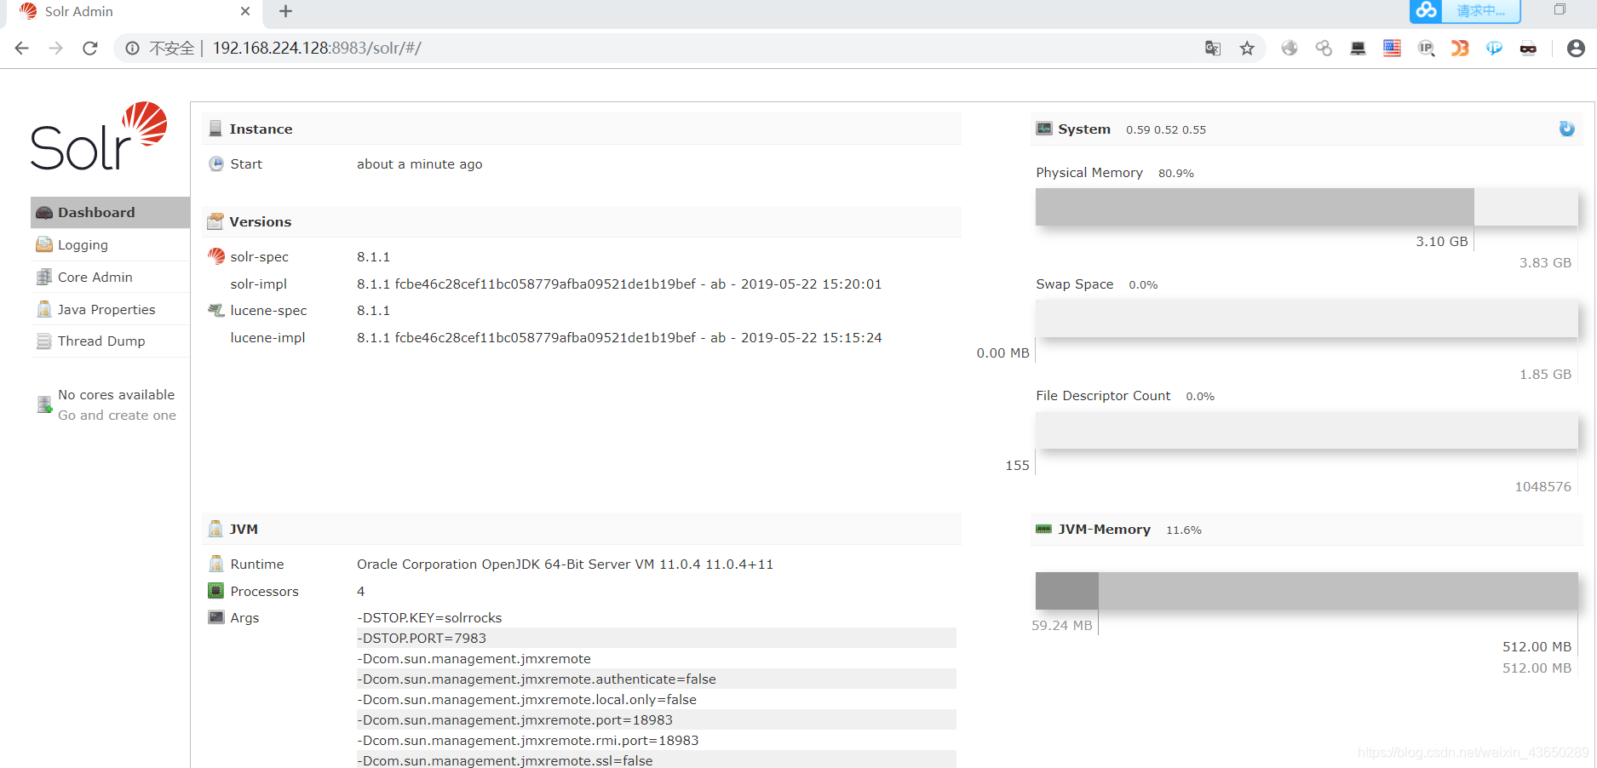This screenshot has width=1597, height=768.
Task: Select lucene-impl version text
Action: click(619, 338)
